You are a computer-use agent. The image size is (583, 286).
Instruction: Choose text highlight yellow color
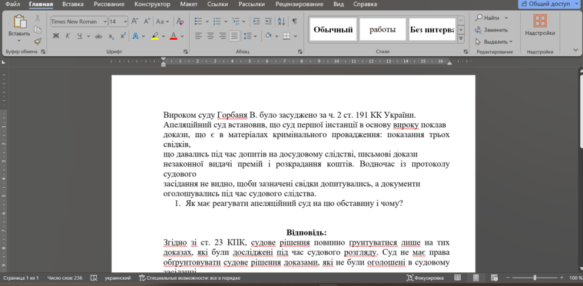tap(155, 36)
